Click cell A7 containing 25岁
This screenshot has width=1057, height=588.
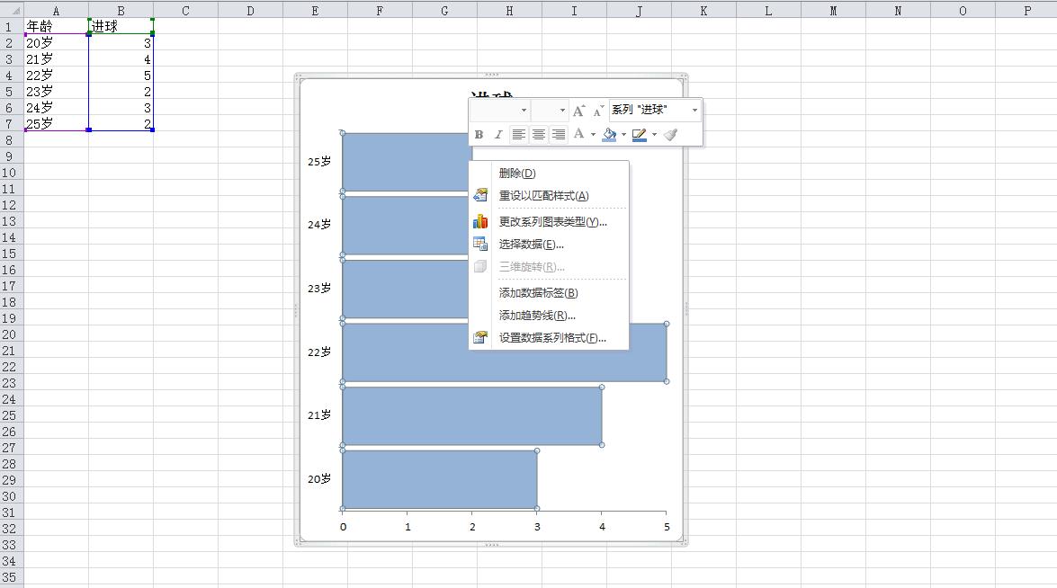tap(56, 123)
